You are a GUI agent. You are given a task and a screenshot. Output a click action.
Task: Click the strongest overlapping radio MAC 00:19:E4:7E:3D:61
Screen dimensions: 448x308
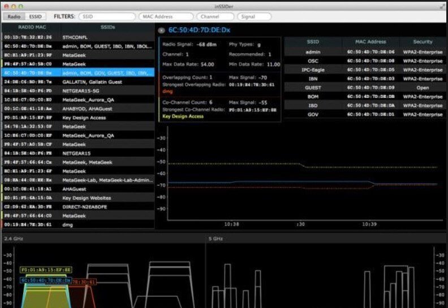252,85
